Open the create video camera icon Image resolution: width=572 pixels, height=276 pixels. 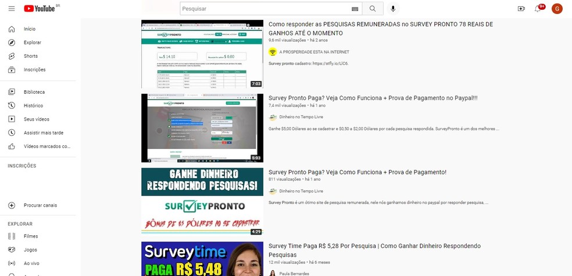coord(521,8)
